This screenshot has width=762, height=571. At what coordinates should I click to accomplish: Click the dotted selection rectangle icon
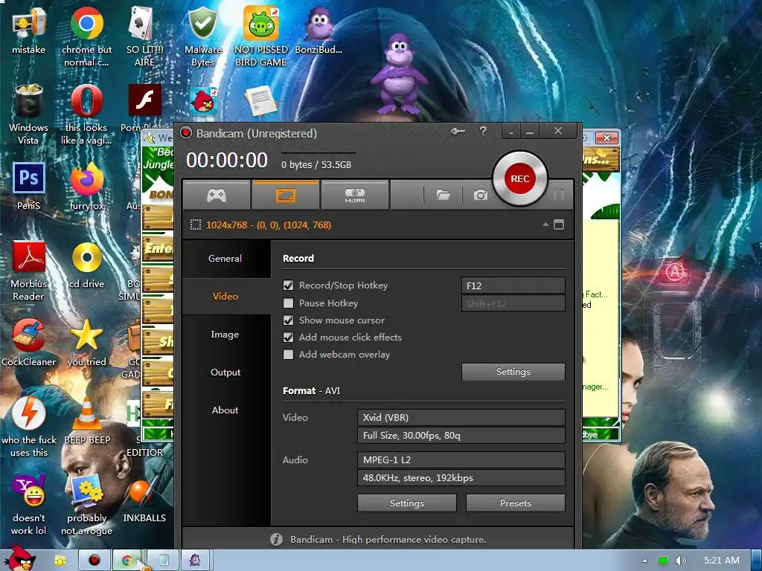click(196, 225)
